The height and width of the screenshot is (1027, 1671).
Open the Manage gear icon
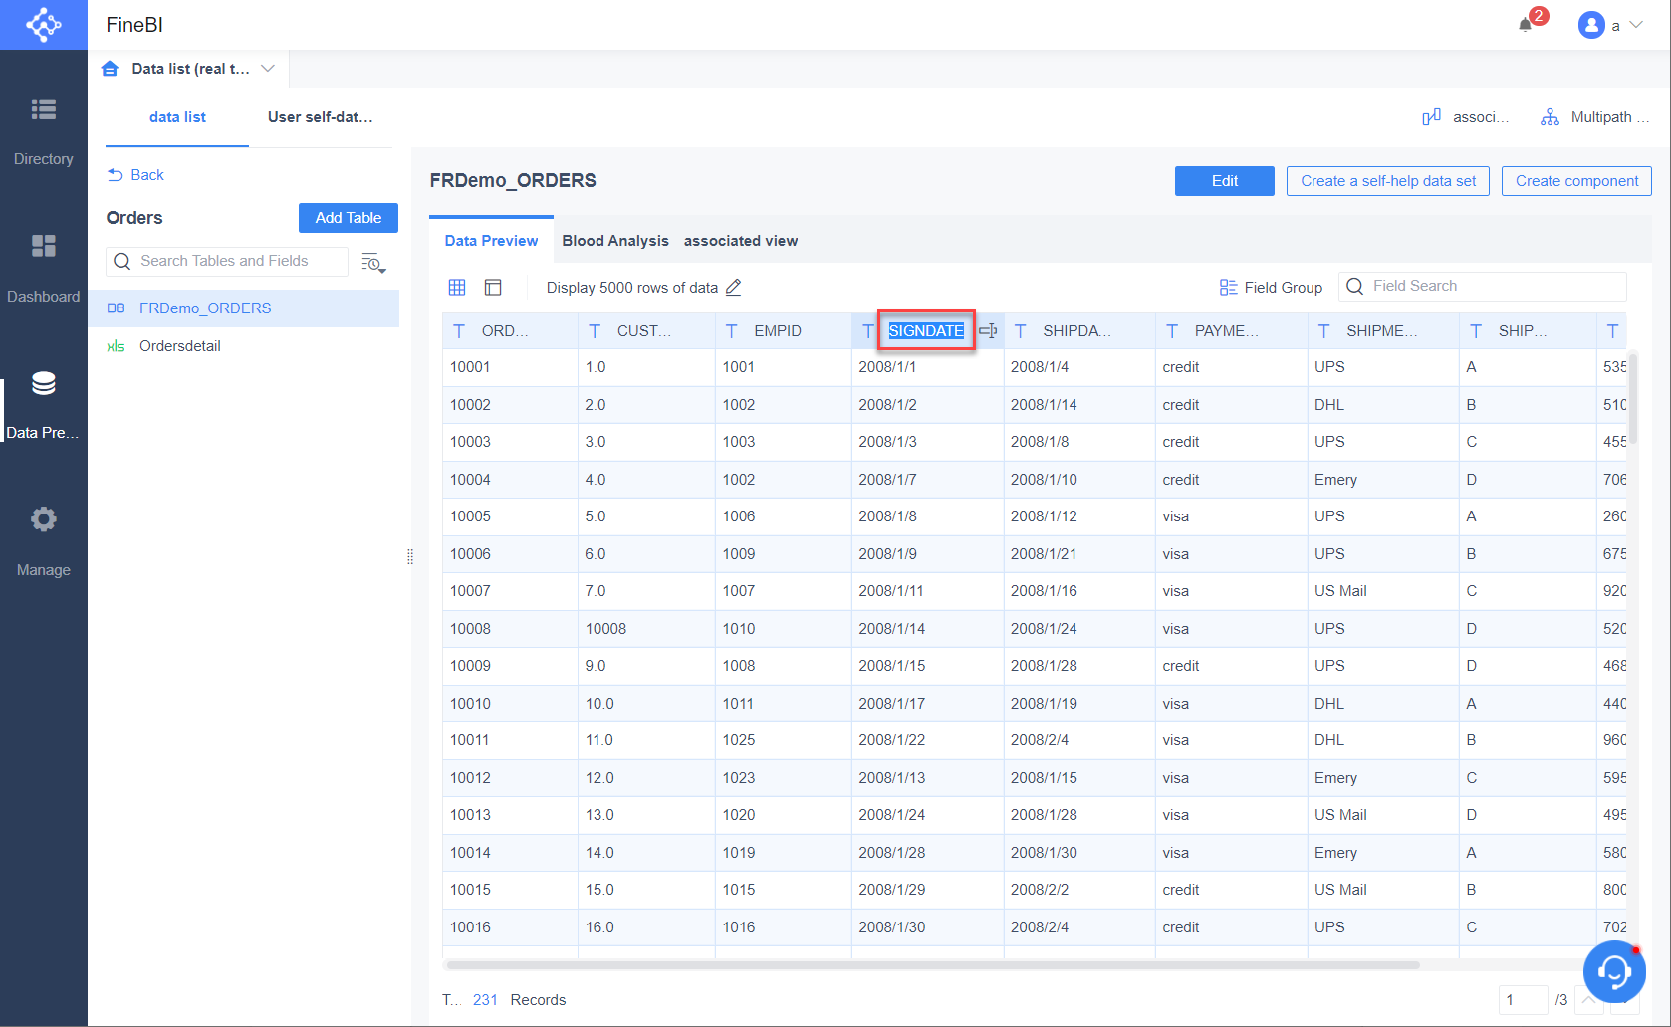click(x=43, y=519)
